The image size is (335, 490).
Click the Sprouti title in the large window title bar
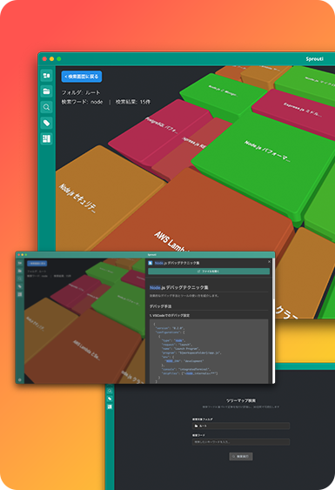[314, 59]
